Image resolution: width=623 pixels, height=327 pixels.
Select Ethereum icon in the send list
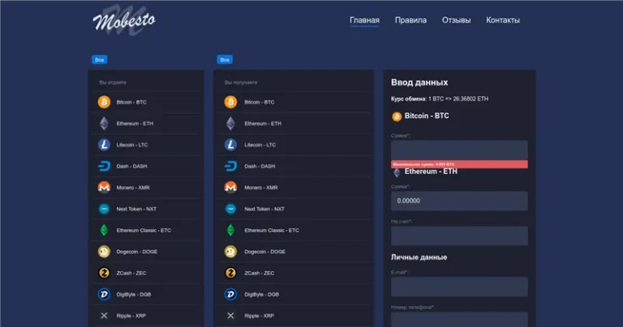point(104,124)
